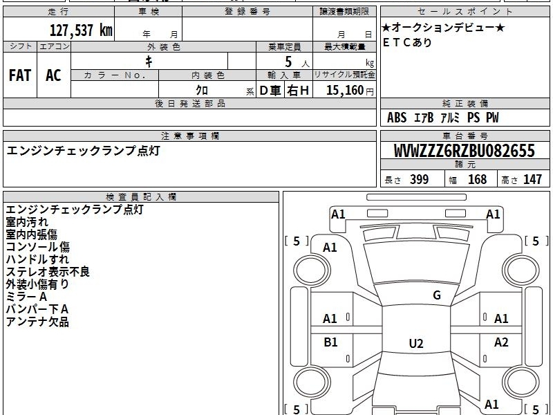Image resolution: width=553 pixels, height=415 pixels.
Task: Click the 乗車定員 header label
Action: [x=284, y=46]
